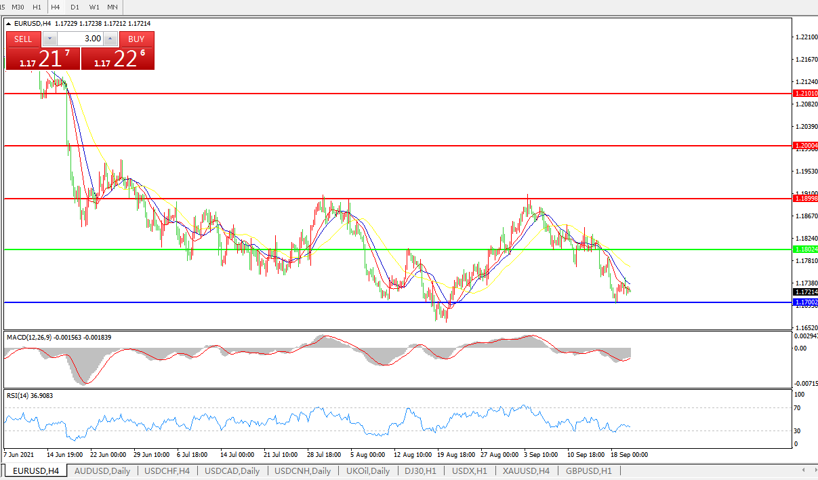Image resolution: width=818 pixels, height=480 pixels.
Task: Decrease lot volume with down arrow
Action: [x=49, y=39]
